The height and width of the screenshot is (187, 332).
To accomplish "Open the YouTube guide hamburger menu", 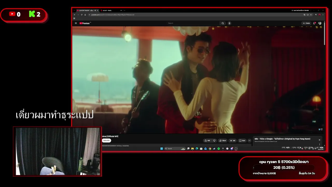I will point(76,23).
